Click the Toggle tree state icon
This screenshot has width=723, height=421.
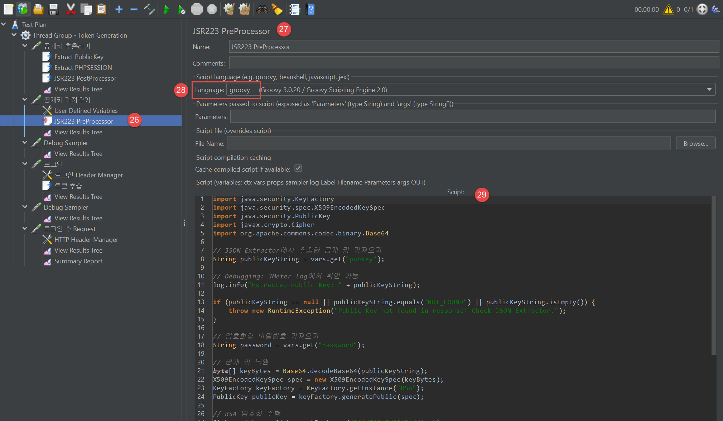point(149,9)
